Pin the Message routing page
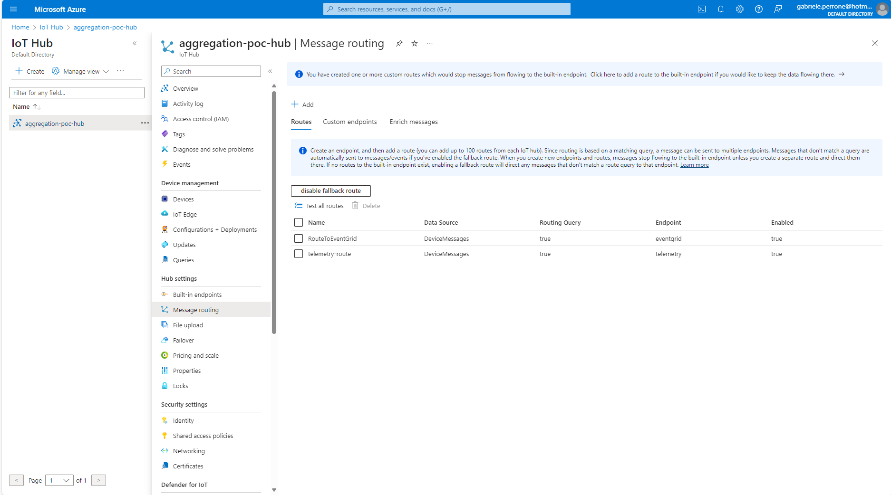 click(x=398, y=43)
